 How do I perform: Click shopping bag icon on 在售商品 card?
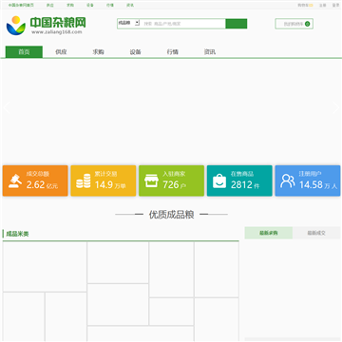[219, 181]
